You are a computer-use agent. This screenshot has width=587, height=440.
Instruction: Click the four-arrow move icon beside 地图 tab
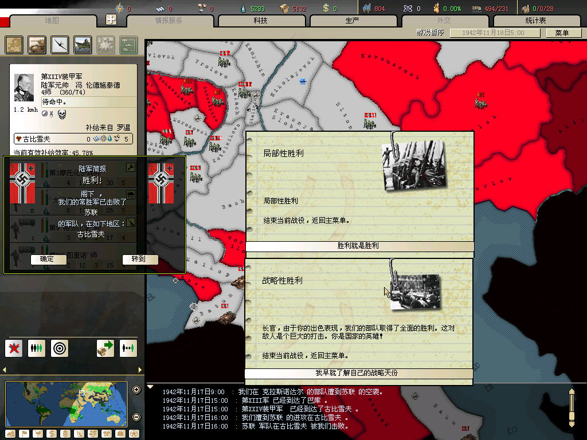pyautogui.click(x=111, y=19)
